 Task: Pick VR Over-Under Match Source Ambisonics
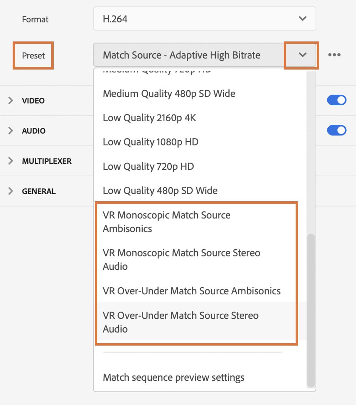192,291
